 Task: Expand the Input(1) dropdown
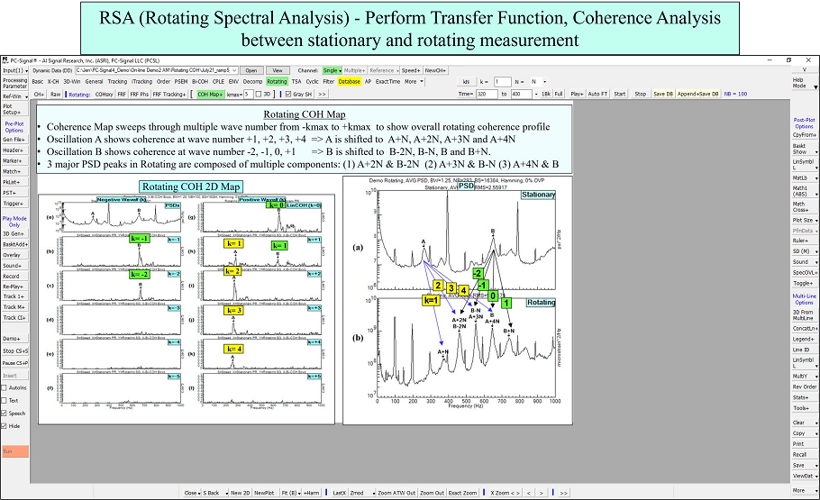point(15,69)
